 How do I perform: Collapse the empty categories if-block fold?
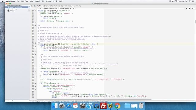click(36, 71)
